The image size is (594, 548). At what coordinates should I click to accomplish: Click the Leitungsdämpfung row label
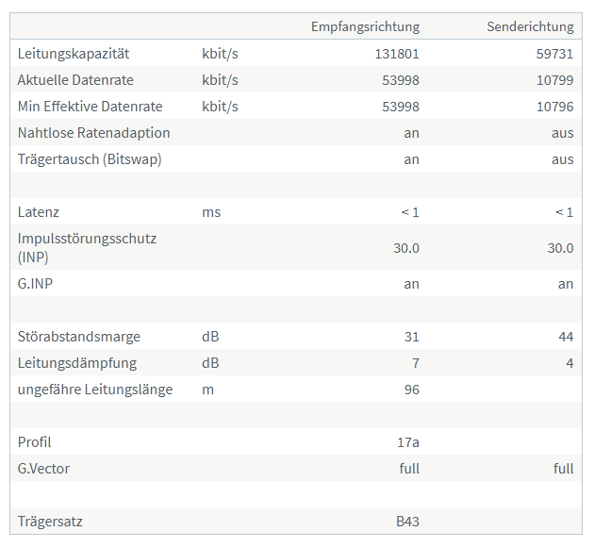77,362
